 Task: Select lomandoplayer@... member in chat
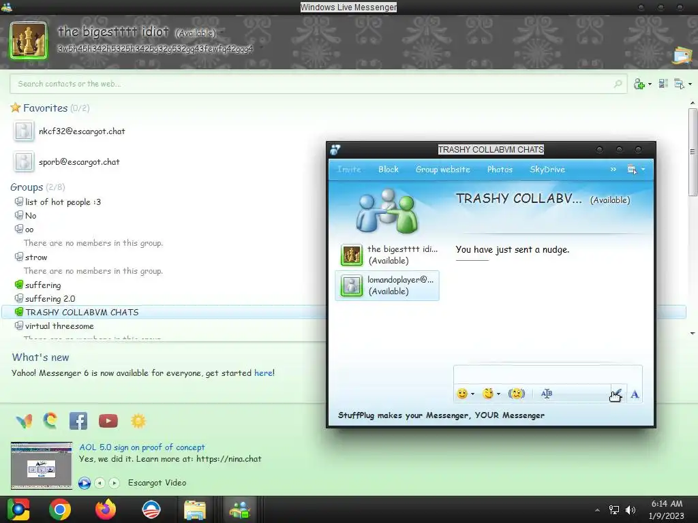click(387, 285)
